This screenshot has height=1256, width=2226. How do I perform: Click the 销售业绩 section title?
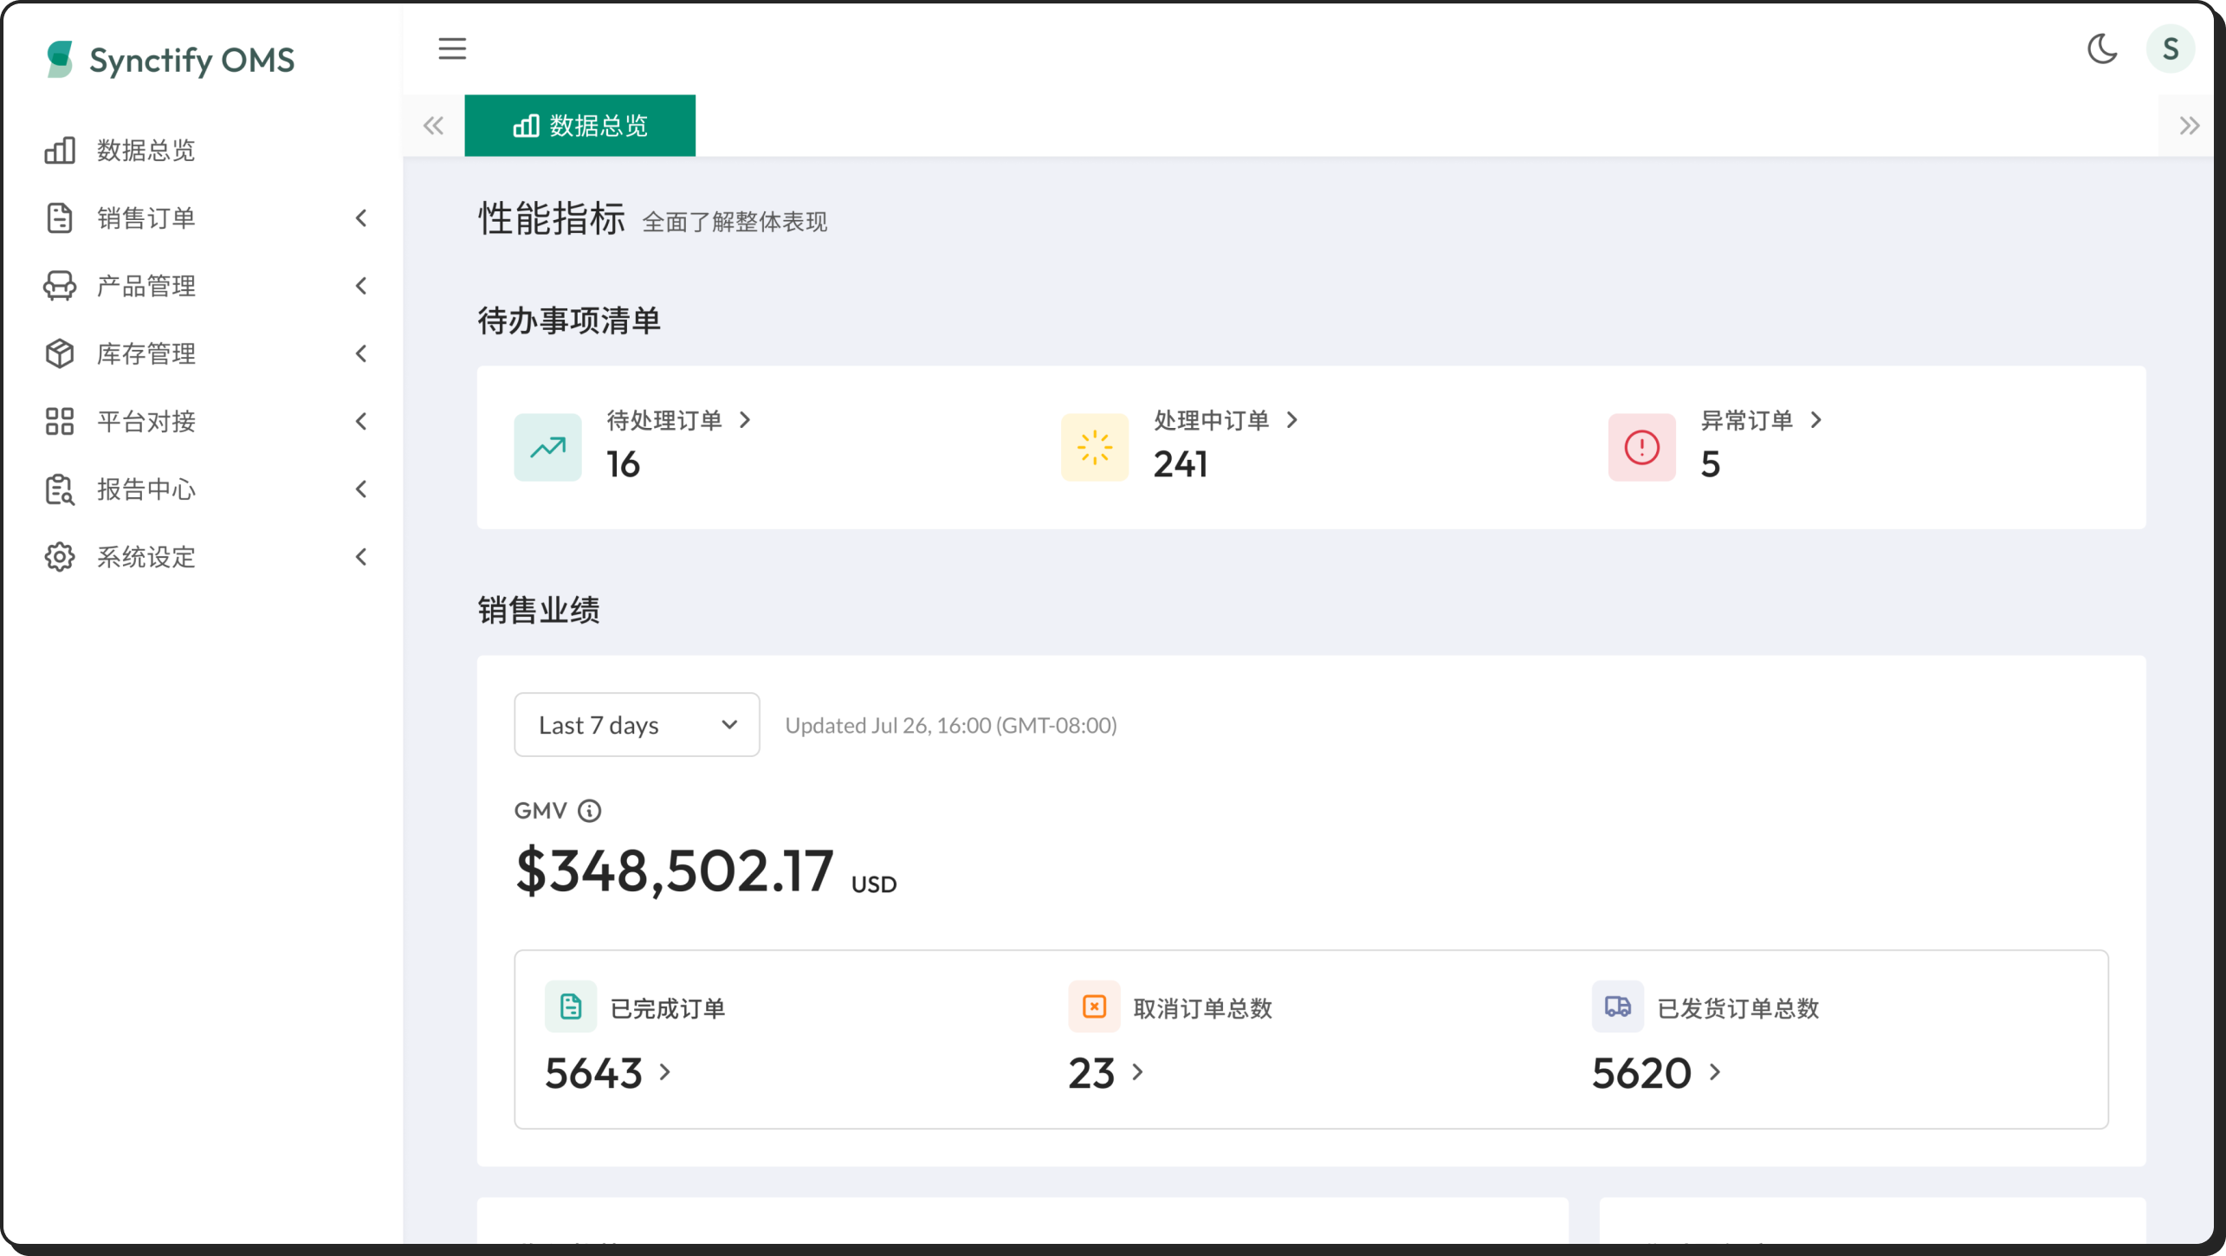(539, 610)
